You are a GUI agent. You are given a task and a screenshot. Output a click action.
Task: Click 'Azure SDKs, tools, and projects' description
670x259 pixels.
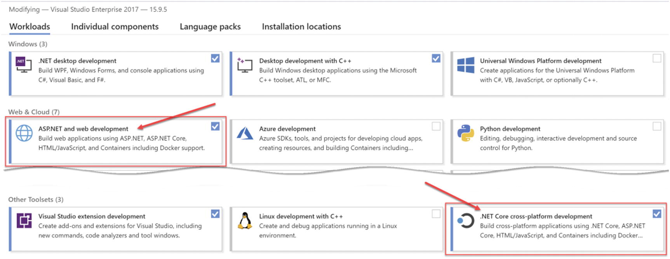click(x=341, y=143)
